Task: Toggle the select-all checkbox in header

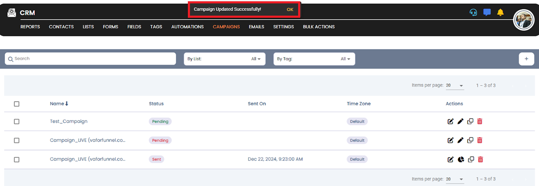Action: [17, 104]
